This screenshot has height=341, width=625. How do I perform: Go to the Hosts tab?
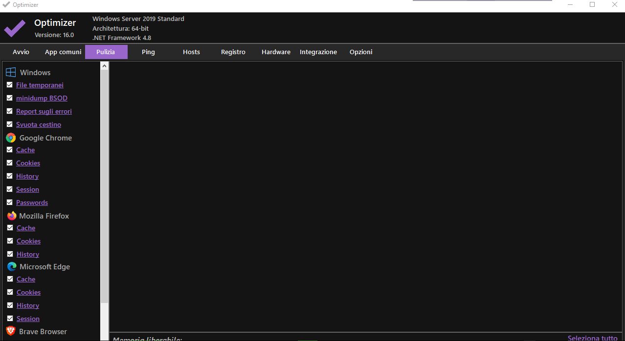191,52
